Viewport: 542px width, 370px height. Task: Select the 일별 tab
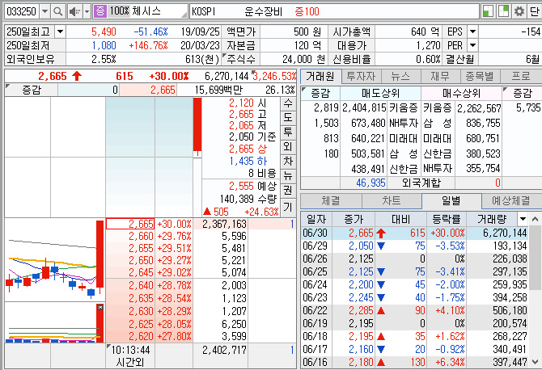451,201
